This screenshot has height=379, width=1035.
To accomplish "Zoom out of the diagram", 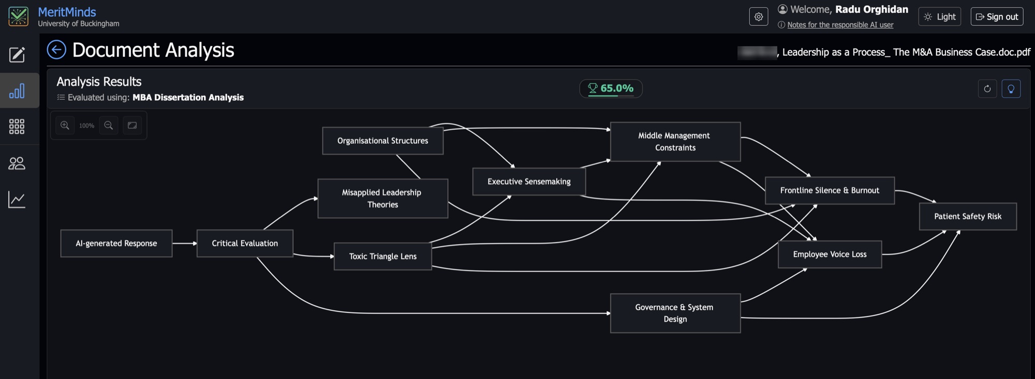I will click(x=109, y=125).
